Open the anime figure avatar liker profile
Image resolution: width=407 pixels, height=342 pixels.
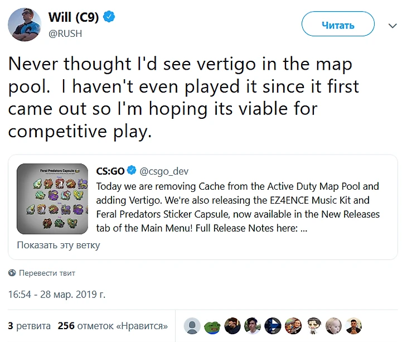point(313,326)
